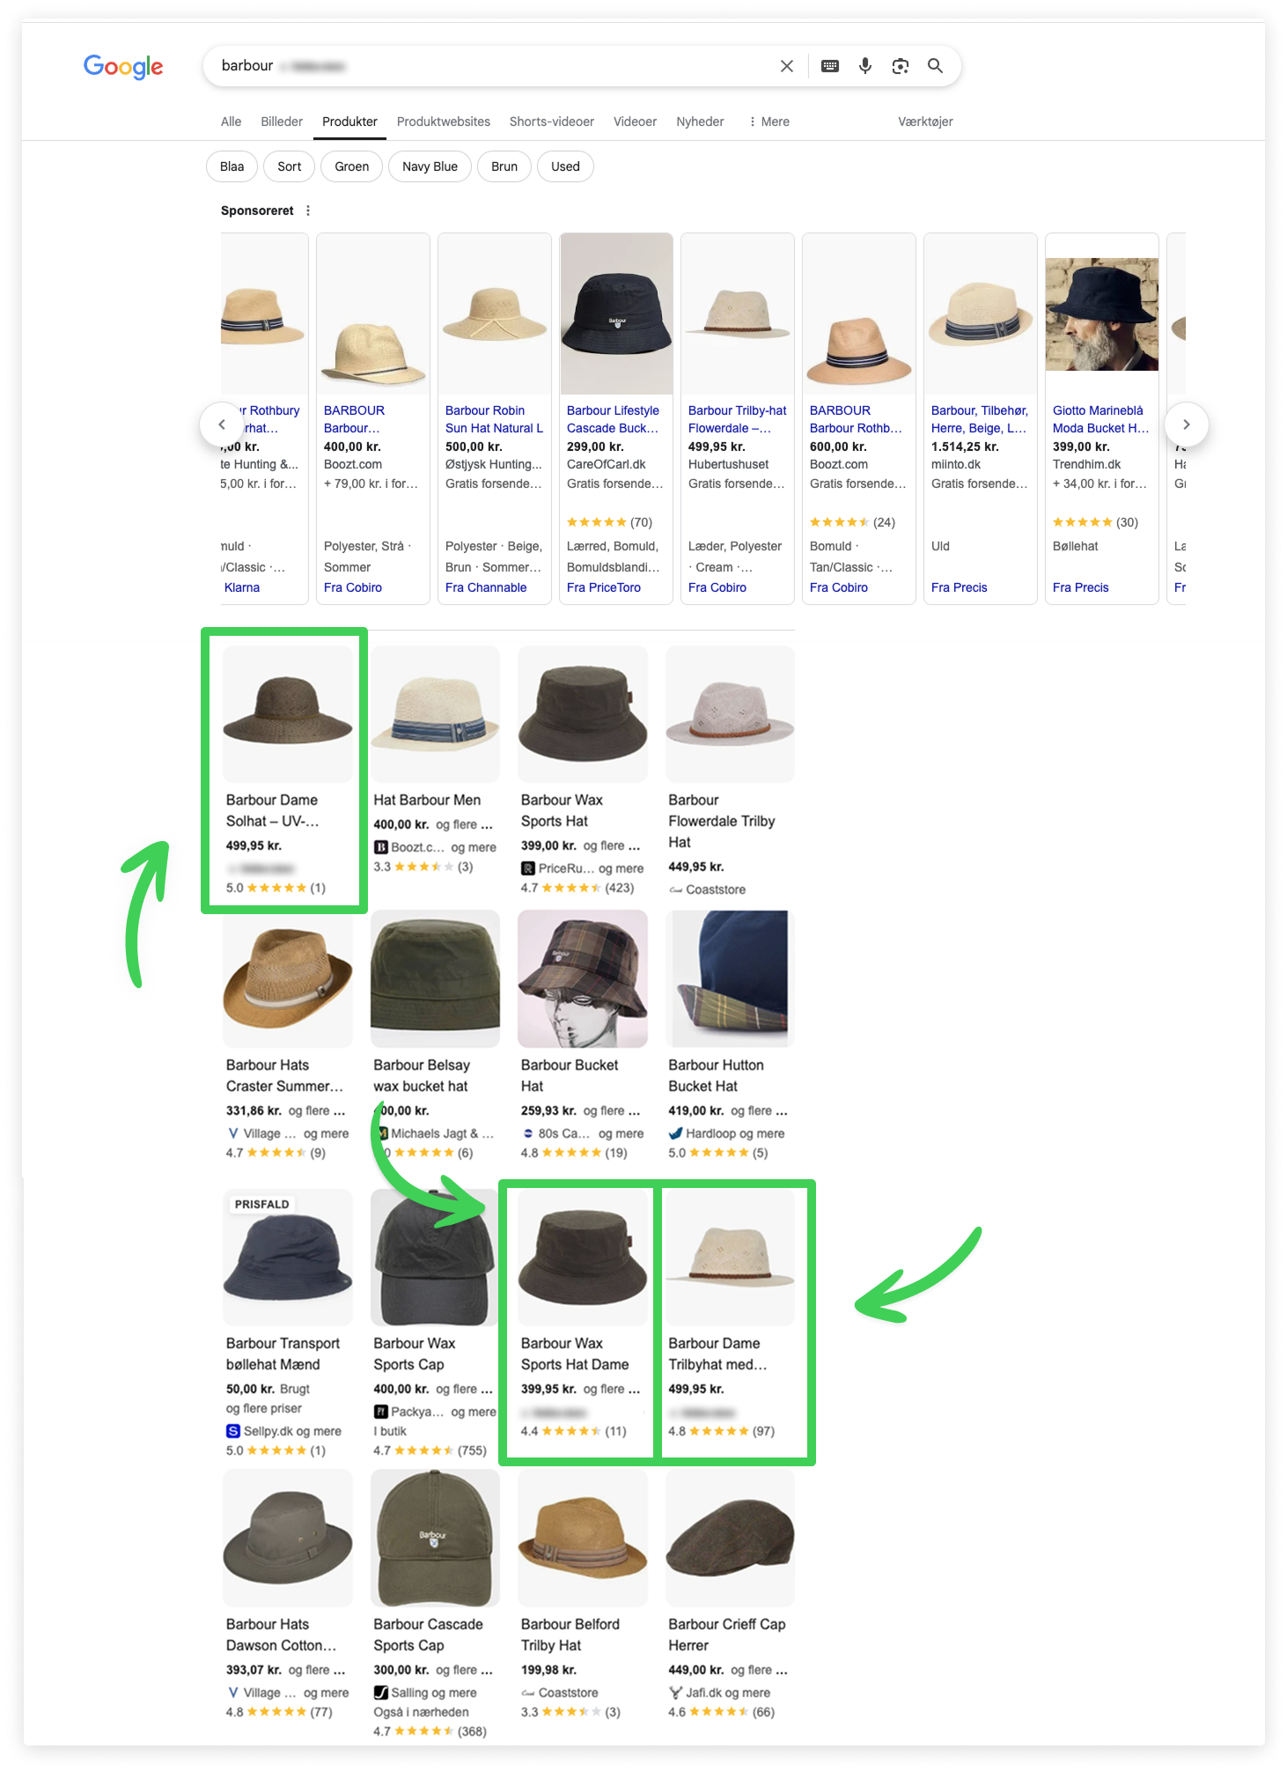Open search by image lens icon

tap(900, 66)
